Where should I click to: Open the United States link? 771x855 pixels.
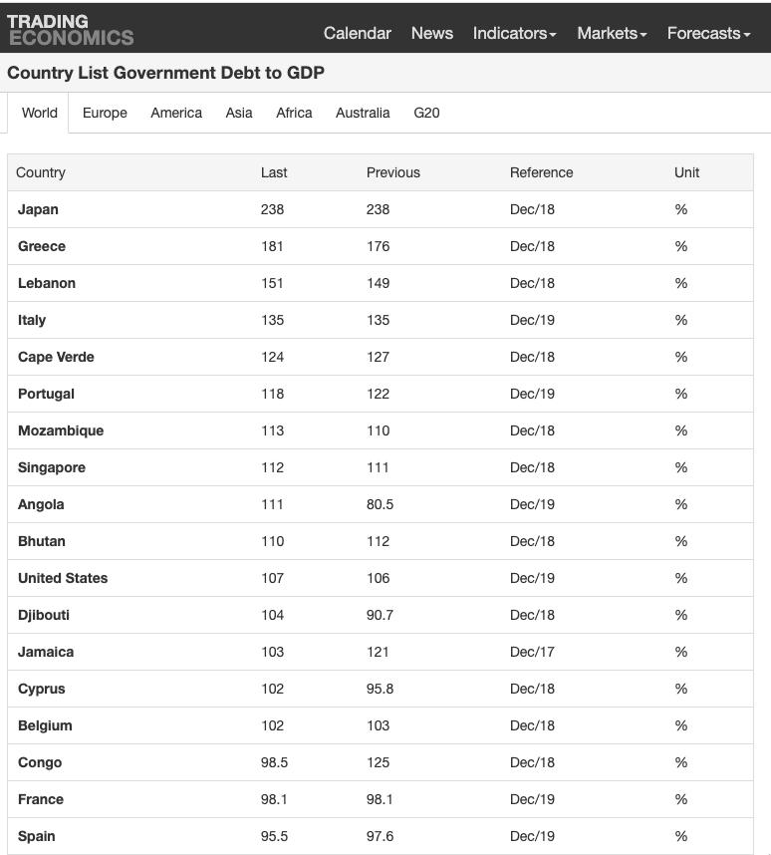[x=63, y=578]
